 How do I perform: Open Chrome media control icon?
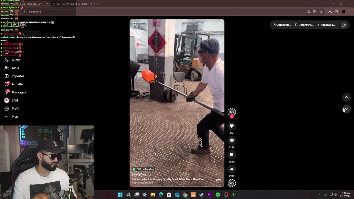tap(337, 12)
